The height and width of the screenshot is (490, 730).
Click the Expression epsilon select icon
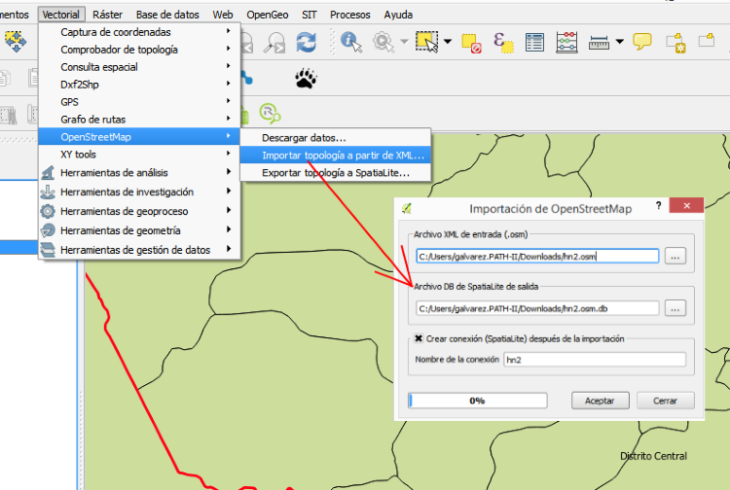(502, 42)
